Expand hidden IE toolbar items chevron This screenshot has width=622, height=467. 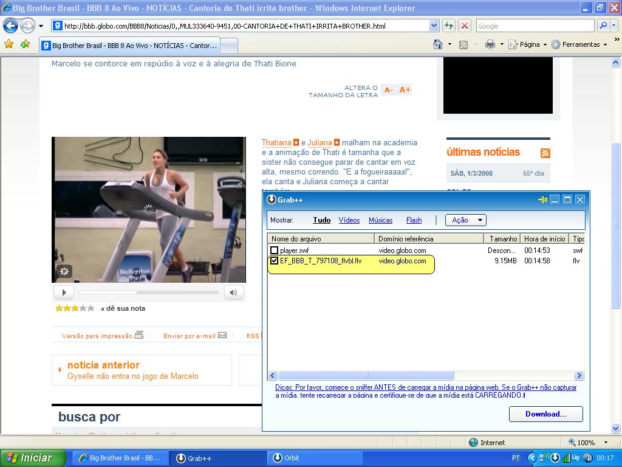pos(617,40)
